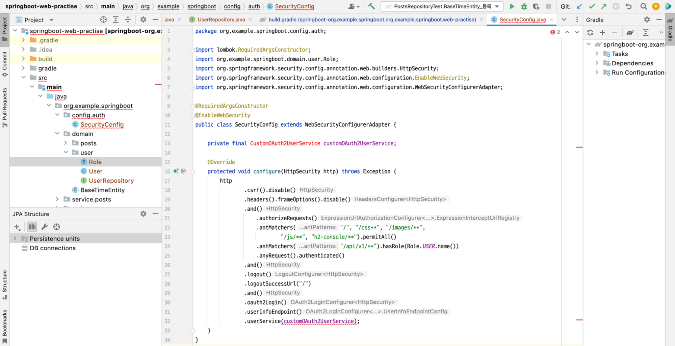Run the selected configuration with the green play icon
The image size is (675, 346).
tap(512, 6)
